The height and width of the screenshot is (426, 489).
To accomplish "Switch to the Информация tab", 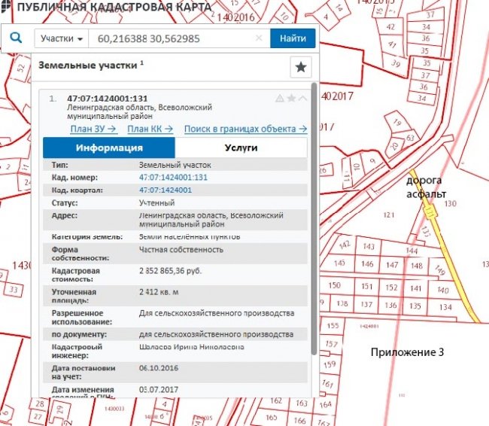I will point(109,148).
